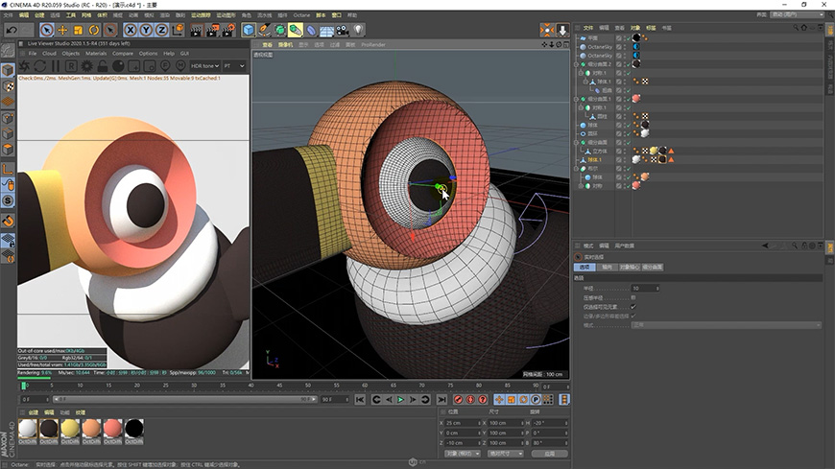Open Live Viewer Objects menu
Image resolution: width=835 pixels, height=469 pixels.
click(71, 54)
